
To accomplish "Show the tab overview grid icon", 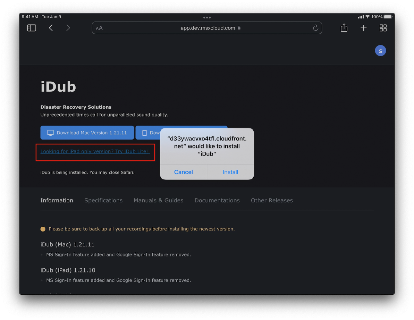I will click(383, 28).
